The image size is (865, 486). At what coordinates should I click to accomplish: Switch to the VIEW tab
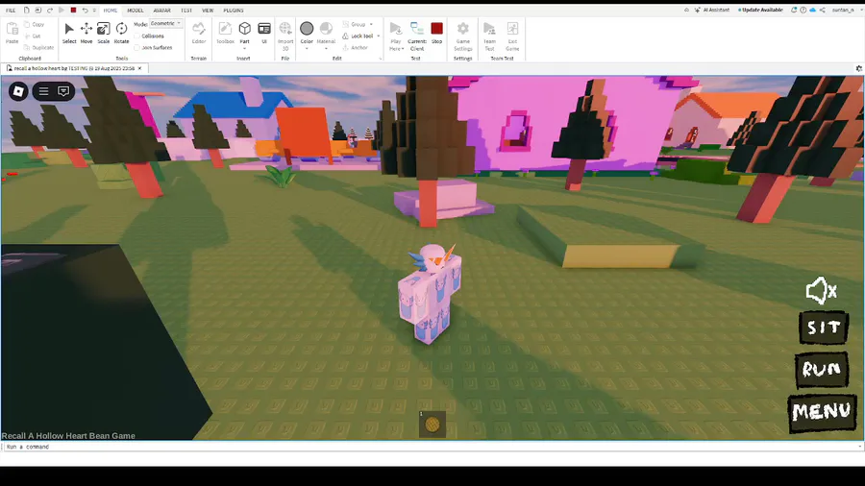[208, 10]
